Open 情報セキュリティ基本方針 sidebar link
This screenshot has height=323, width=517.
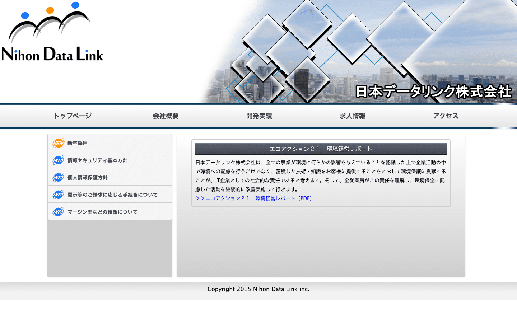click(x=110, y=160)
